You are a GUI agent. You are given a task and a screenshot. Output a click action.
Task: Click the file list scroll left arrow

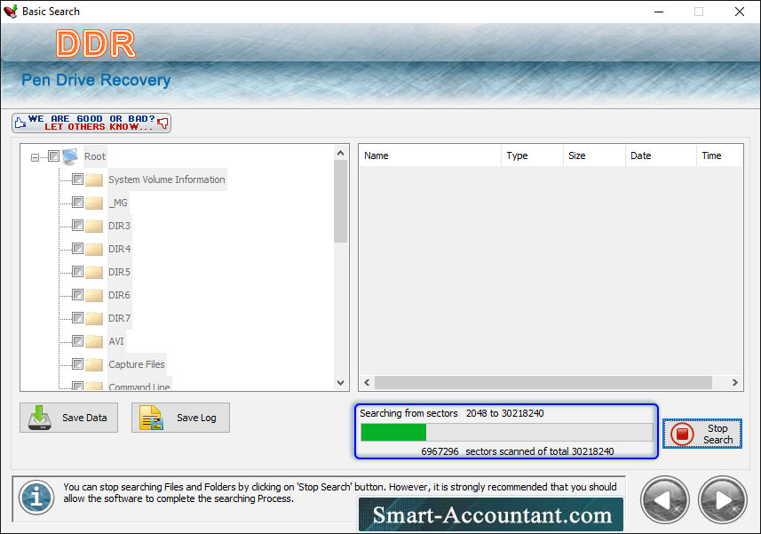367,383
